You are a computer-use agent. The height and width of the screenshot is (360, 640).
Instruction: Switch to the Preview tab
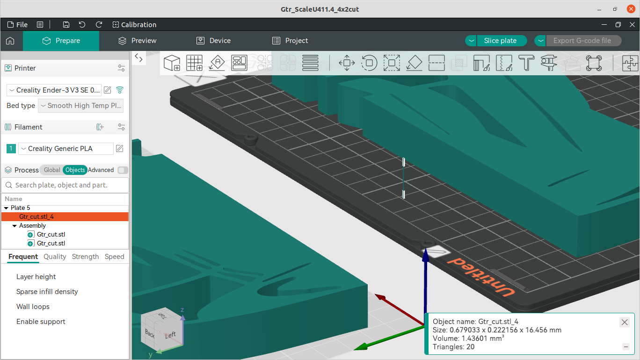(137, 41)
